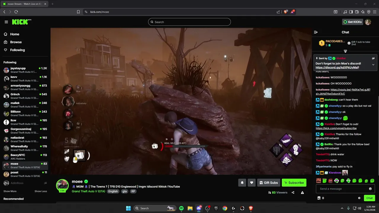Open BeezyNYC channel in Following

coord(25,157)
